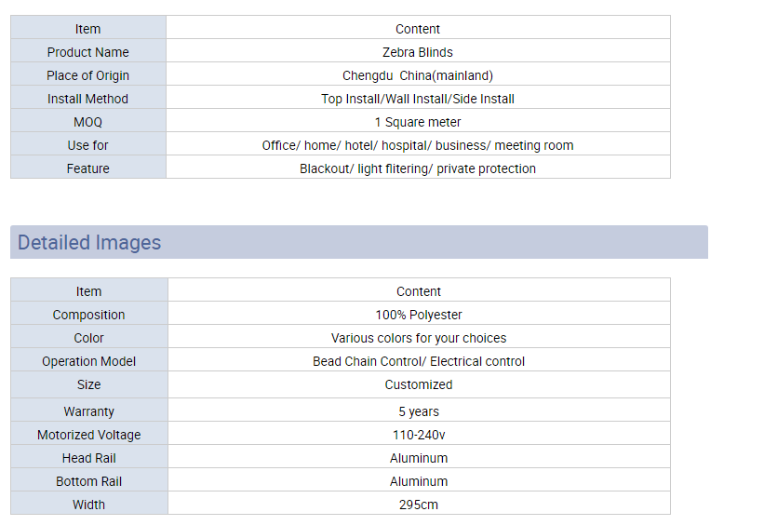Click the 1 Square meter MOQ value
The height and width of the screenshot is (525, 764).
tap(418, 122)
